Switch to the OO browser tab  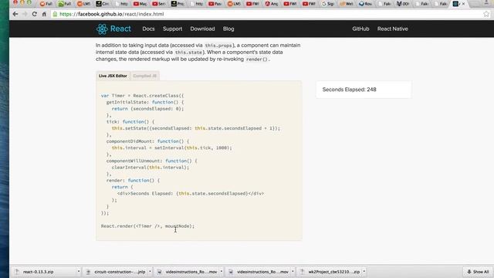pos(403,4)
